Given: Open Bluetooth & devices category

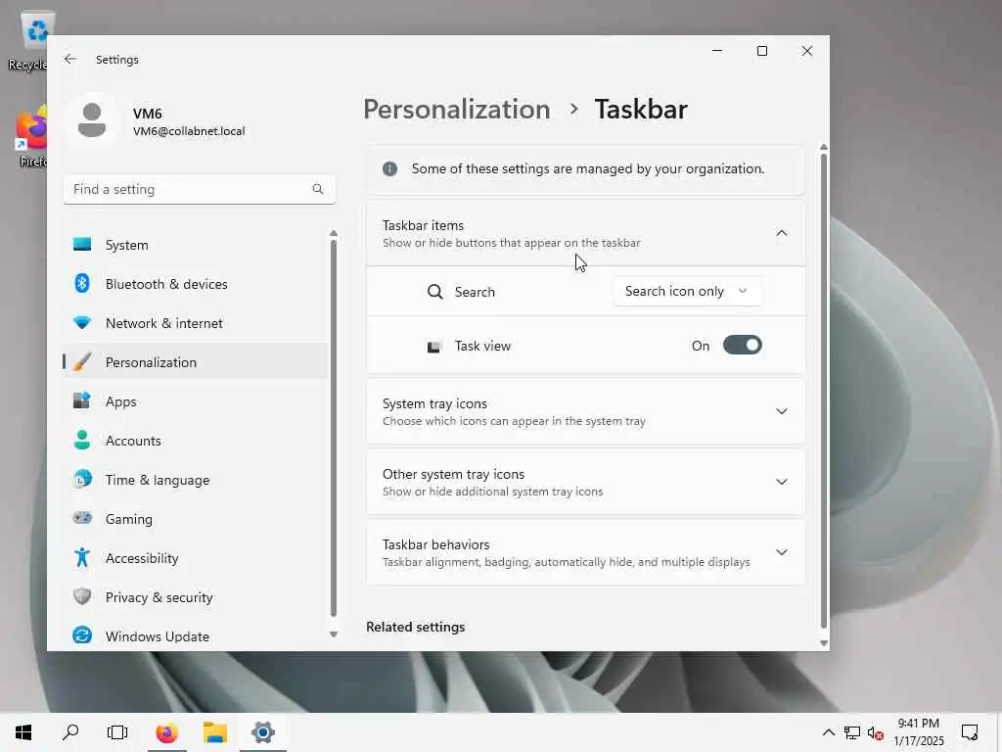Looking at the screenshot, I should 196,284.
